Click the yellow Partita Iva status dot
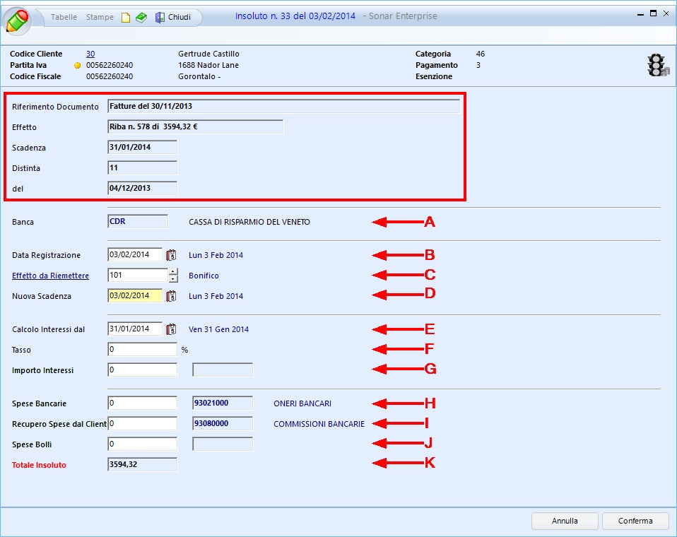The height and width of the screenshot is (537, 677). 78,66
